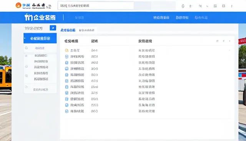Click the blue file icon in the third table row
The height and width of the screenshot is (141, 246).
point(66,62)
